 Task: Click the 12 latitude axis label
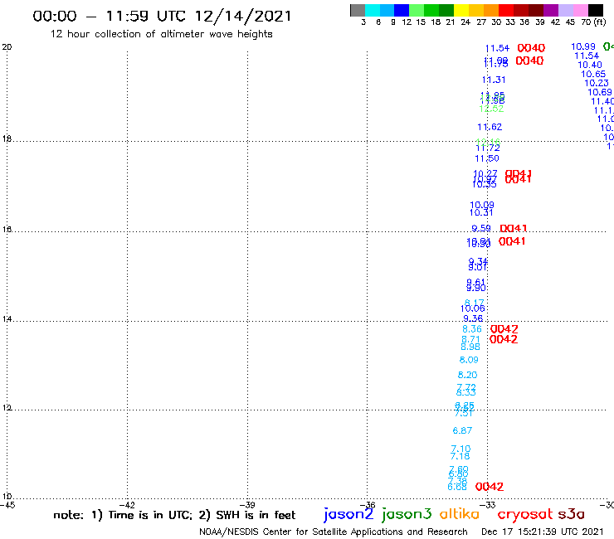(7, 408)
